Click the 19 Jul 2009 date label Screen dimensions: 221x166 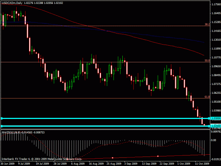[x=42, y=164]
